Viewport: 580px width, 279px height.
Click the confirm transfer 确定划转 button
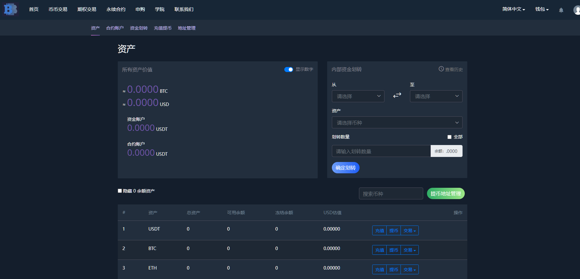[345, 168]
